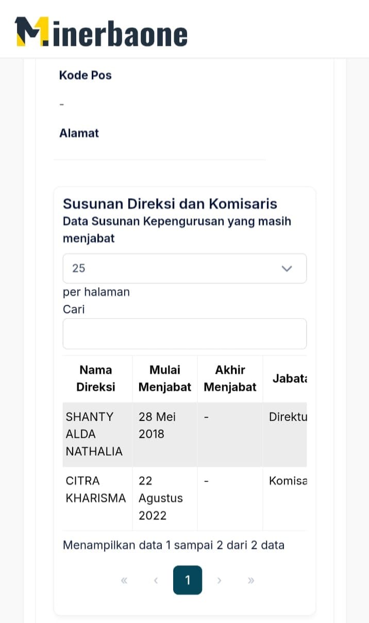Go to the first page of results
Viewport: 369px width, 623px height.
(124, 580)
